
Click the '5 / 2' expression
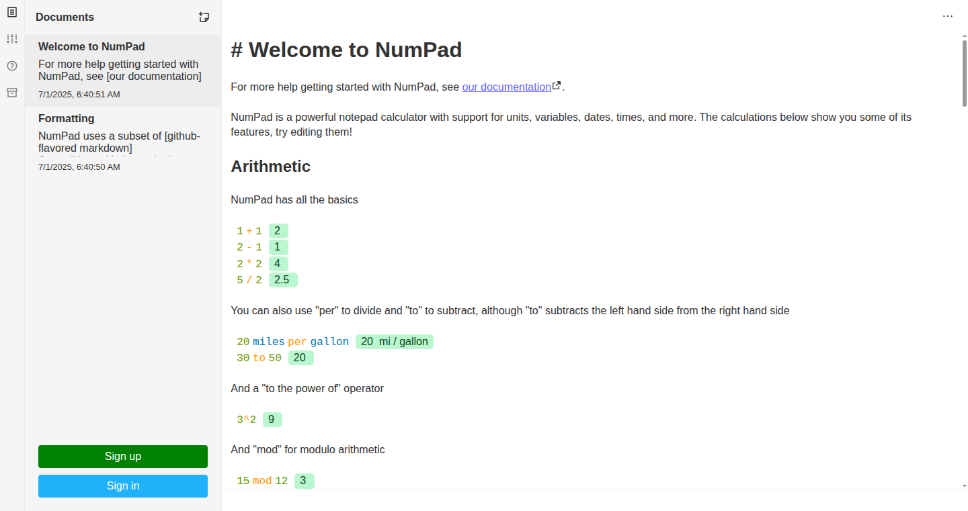coord(249,280)
